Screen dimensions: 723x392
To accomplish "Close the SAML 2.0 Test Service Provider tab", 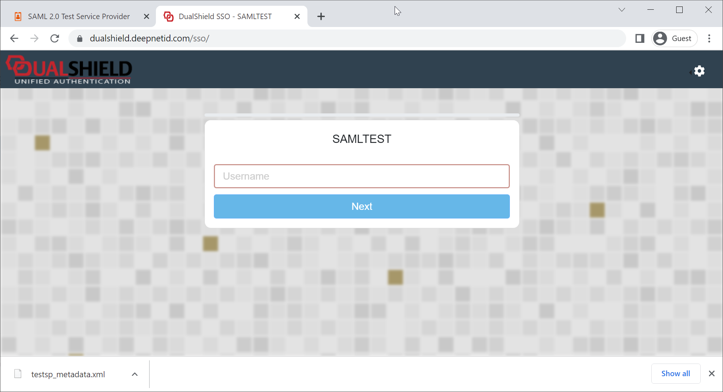I will (146, 17).
